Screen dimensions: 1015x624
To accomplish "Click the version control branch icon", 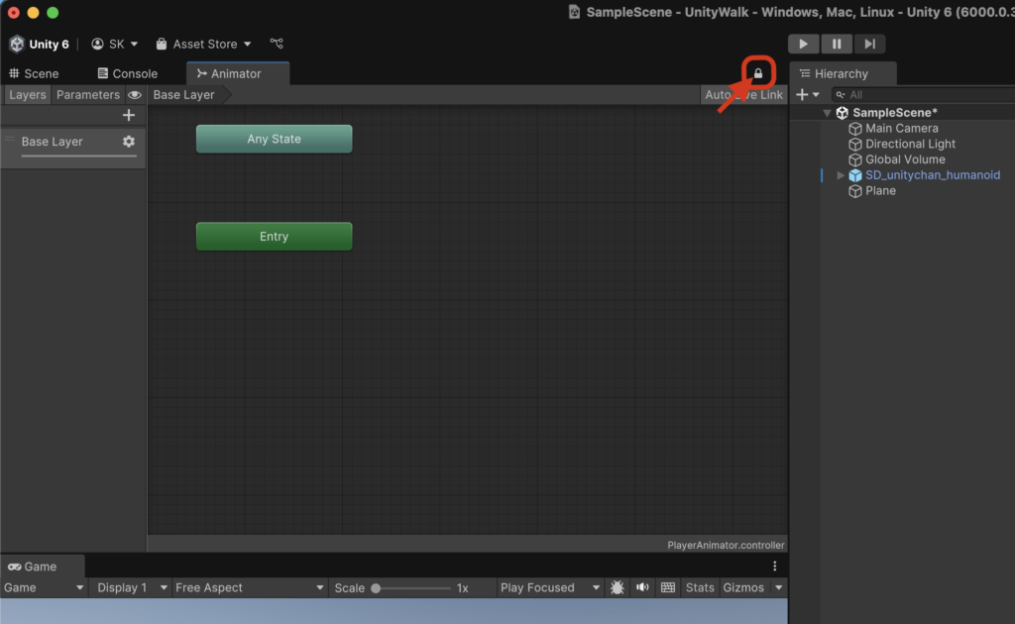I will point(277,44).
